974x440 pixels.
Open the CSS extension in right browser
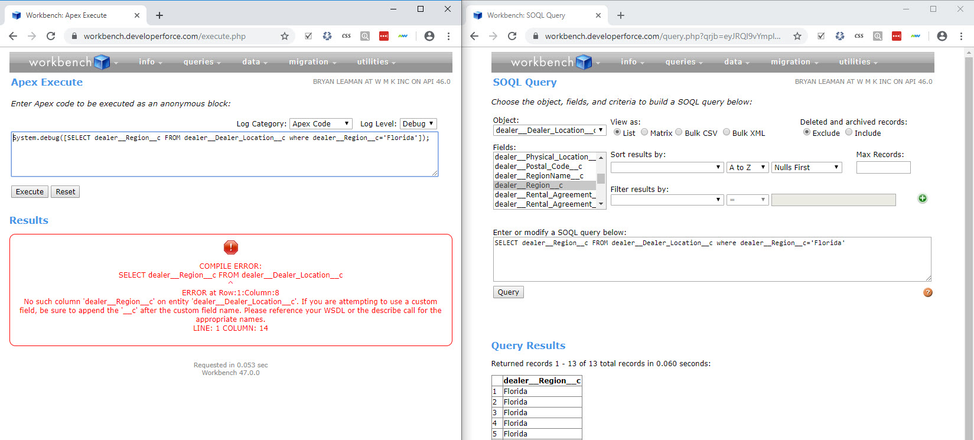click(x=859, y=36)
